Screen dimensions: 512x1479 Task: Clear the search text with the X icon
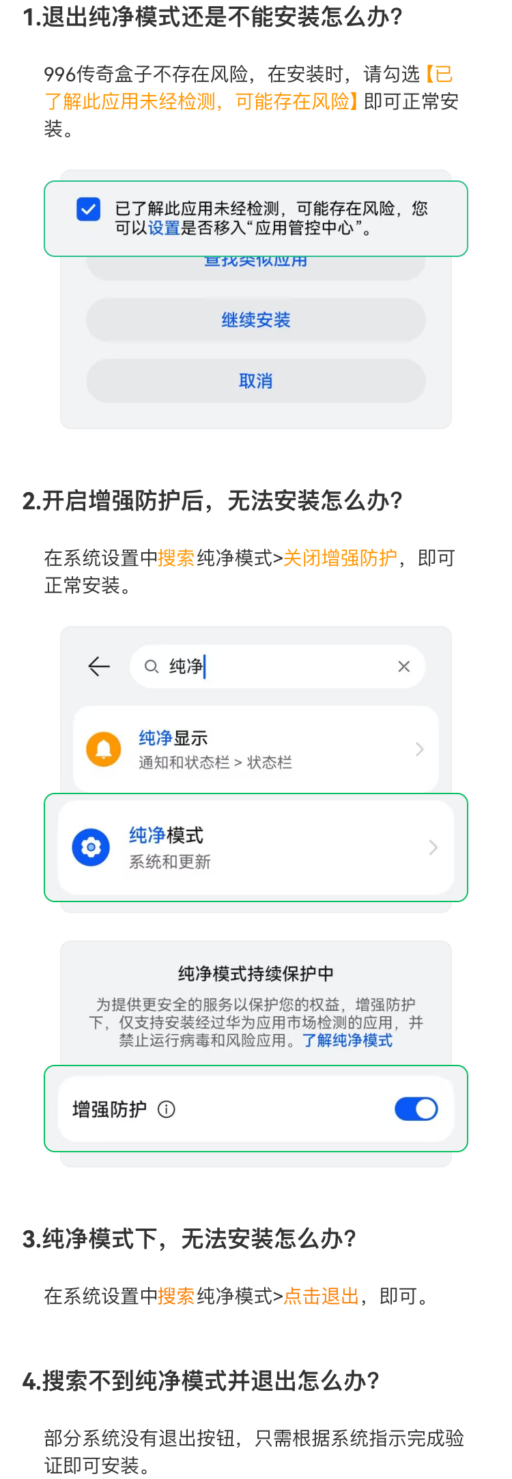pyautogui.click(x=404, y=666)
